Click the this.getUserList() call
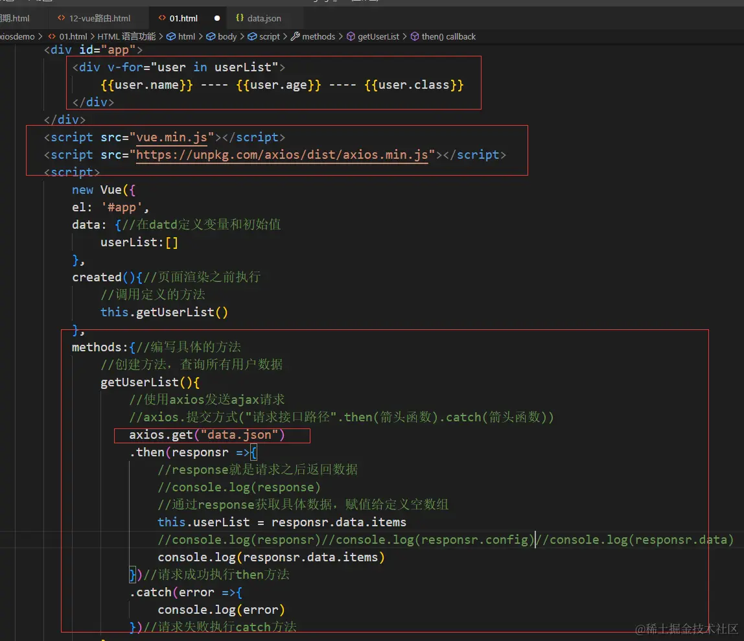Screen dimensions: 744x641 [x=164, y=312]
